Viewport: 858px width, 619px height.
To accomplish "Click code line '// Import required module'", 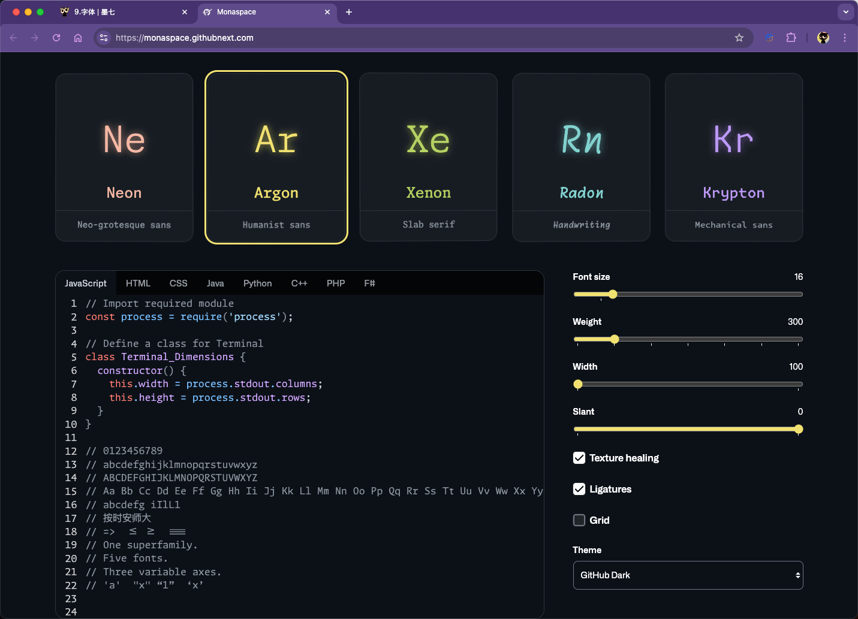I will 159,303.
